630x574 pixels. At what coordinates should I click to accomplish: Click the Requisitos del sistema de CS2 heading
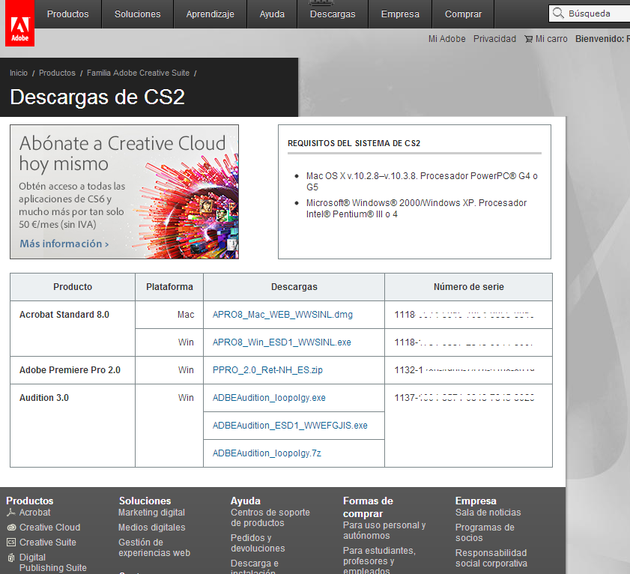(x=354, y=144)
